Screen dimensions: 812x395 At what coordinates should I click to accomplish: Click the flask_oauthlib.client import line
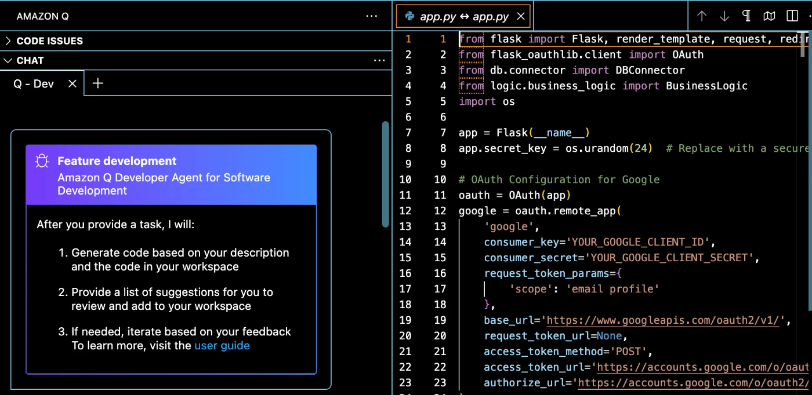(x=581, y=54)
